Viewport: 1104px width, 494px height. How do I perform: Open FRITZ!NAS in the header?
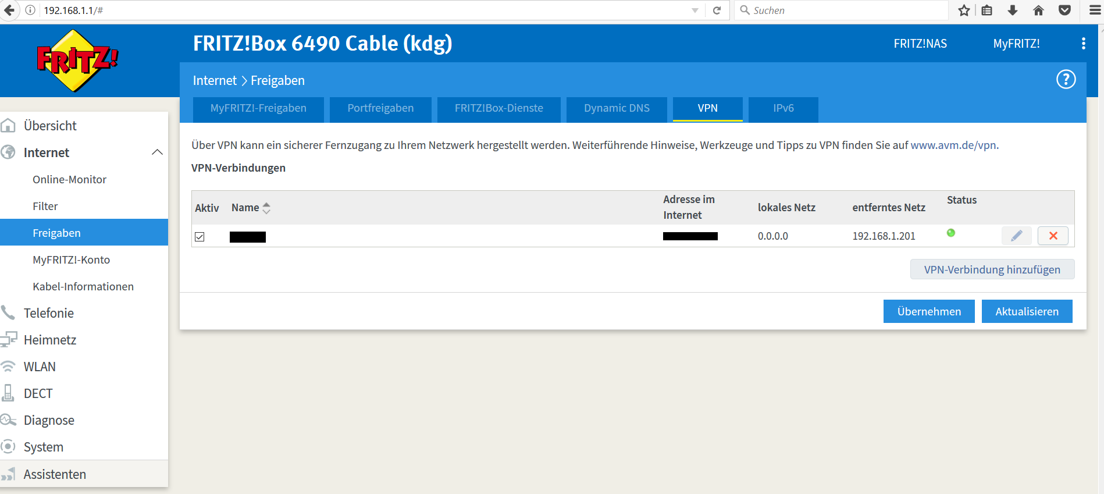tap(920, 44)
